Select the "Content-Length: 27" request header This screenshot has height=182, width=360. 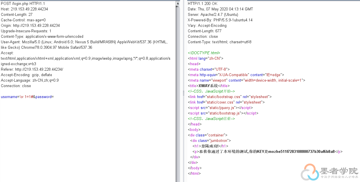point(17,14)
